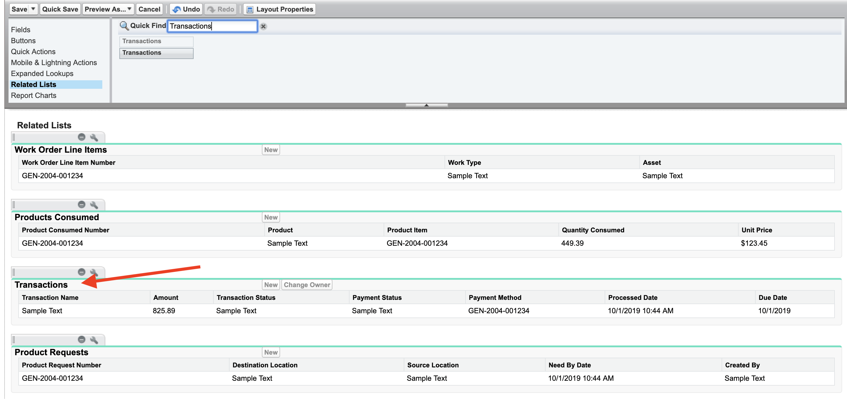
Task: Select Fields in the palette categories
Action: (x=21, y=29)
